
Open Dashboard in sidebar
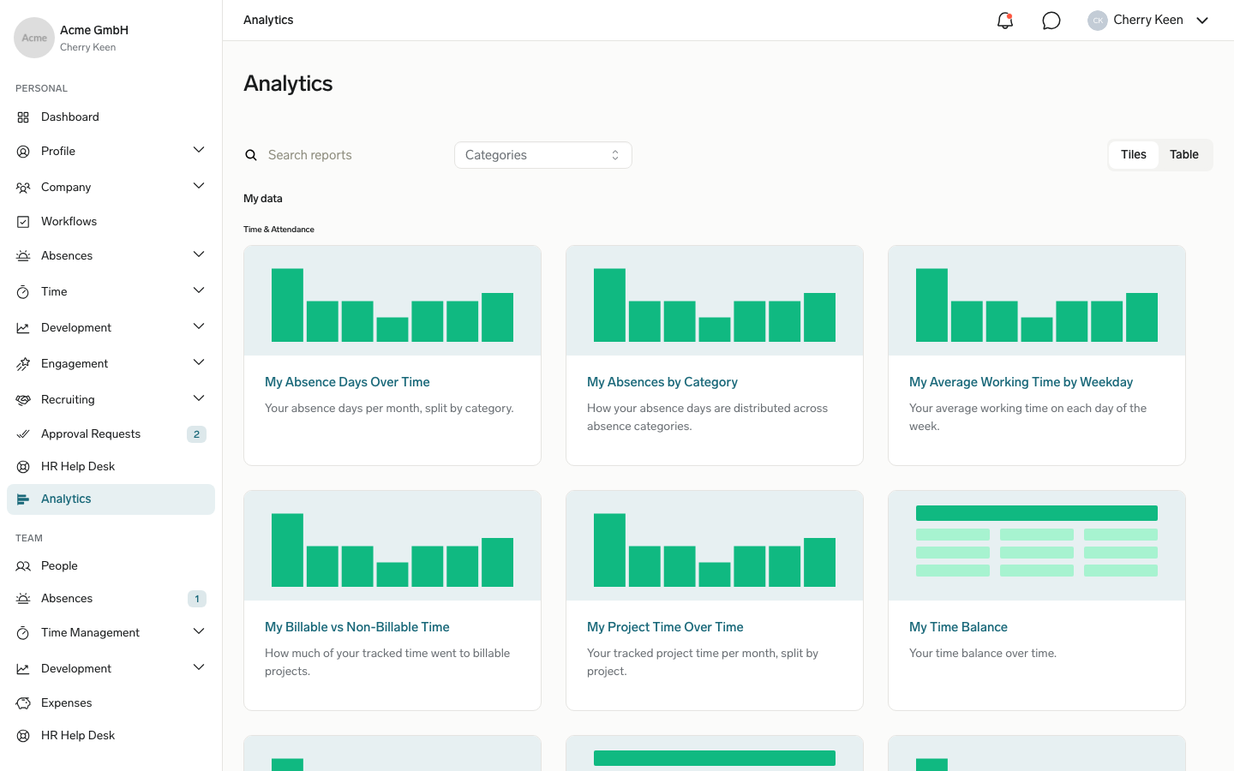pyautogui.click(x=111, y=117)
